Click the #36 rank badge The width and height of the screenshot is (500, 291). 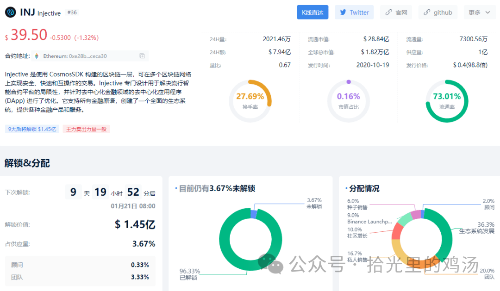click(x=72, y=12)
